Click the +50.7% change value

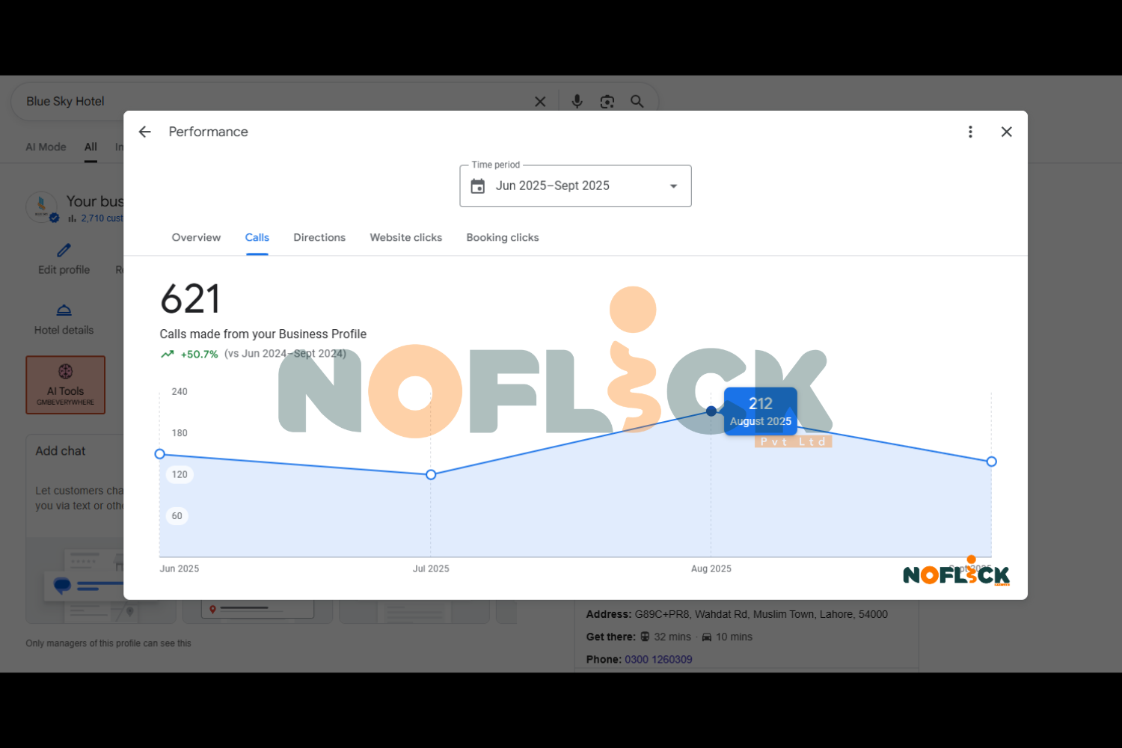[x=199, y=355]
